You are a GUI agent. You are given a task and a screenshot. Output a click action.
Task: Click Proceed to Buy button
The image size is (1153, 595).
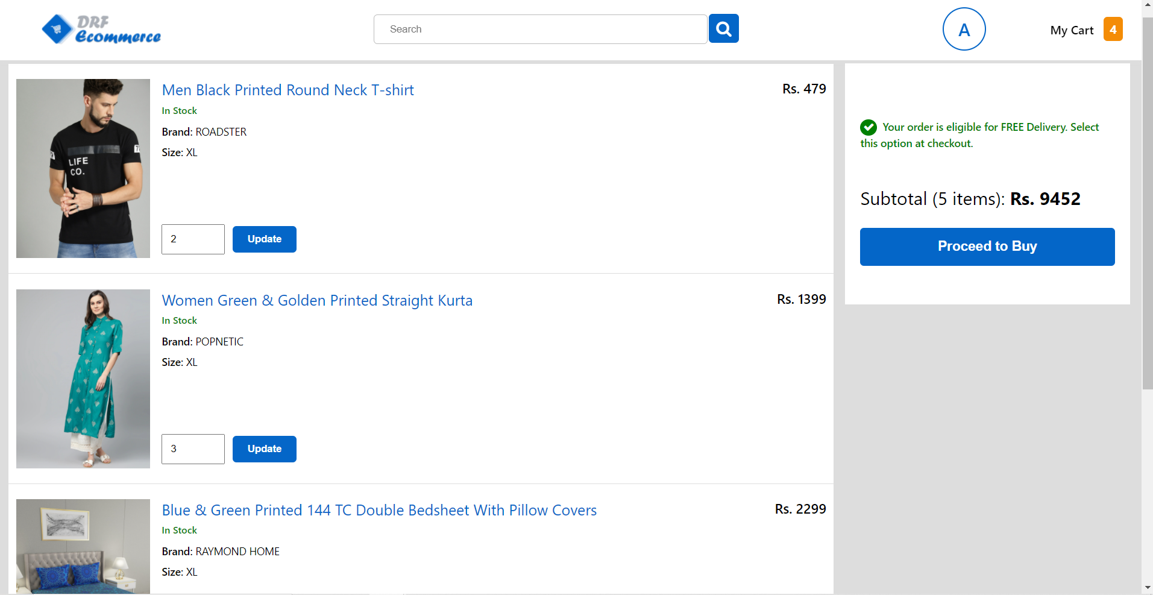(x=987, y=247)
